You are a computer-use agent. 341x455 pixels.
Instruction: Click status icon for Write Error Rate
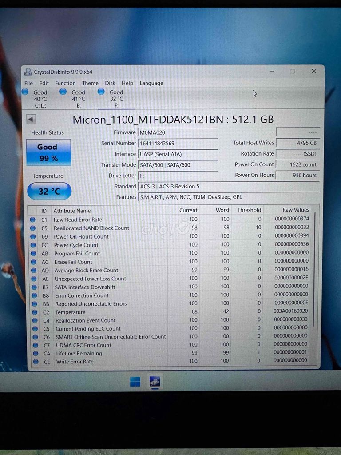coord(36,362)
